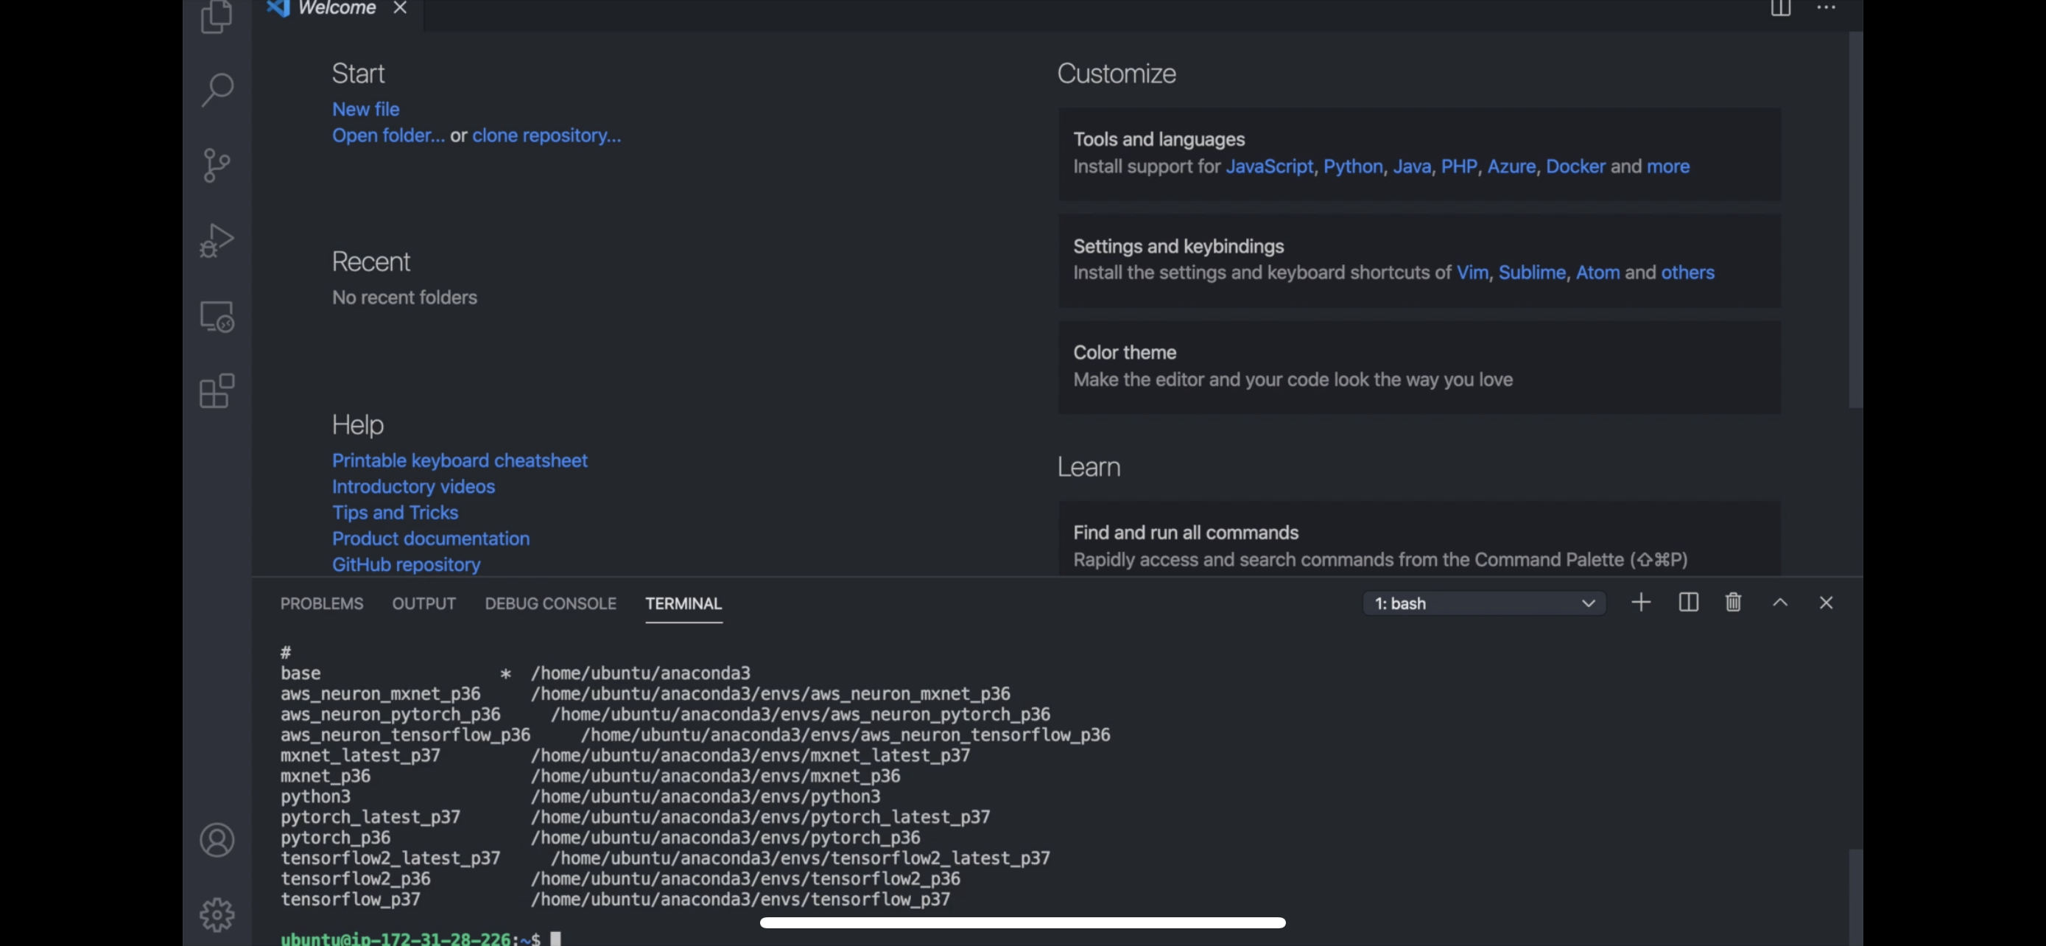Install PHP support link
The height and width of the screenshot is (946, 2046).
1459,167
